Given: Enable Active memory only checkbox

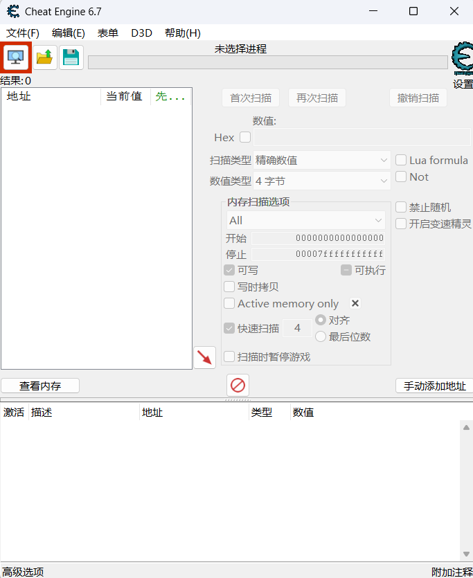Looking at the screenshot, I should [x=229, y=303].
